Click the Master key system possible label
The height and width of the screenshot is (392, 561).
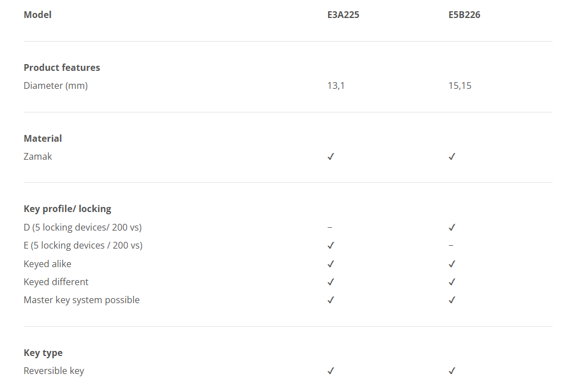click(x=82, y=300)
